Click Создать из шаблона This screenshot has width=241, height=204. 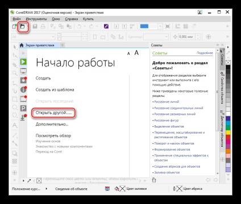click(55, 90)
